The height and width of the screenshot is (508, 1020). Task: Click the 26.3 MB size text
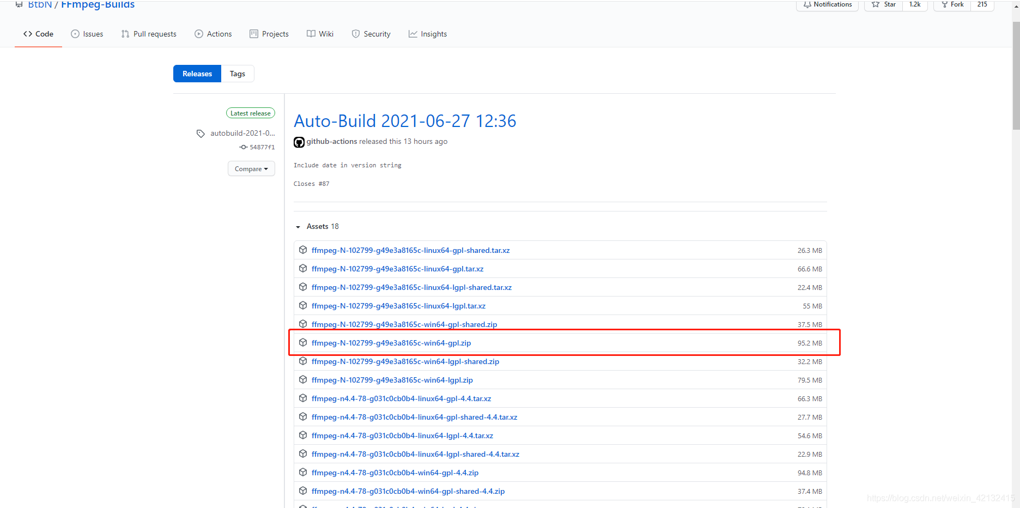810,250
